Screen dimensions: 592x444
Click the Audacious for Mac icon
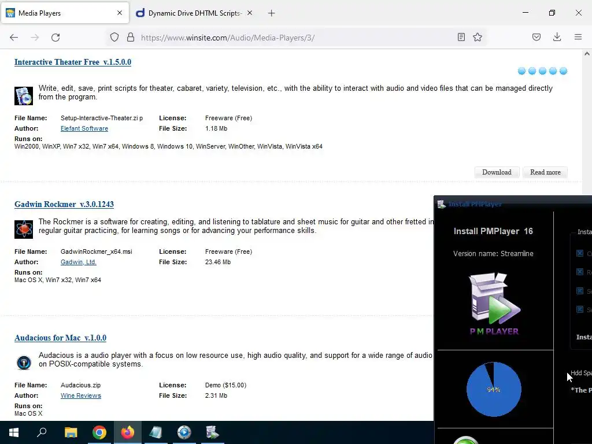tap(24, 363)
